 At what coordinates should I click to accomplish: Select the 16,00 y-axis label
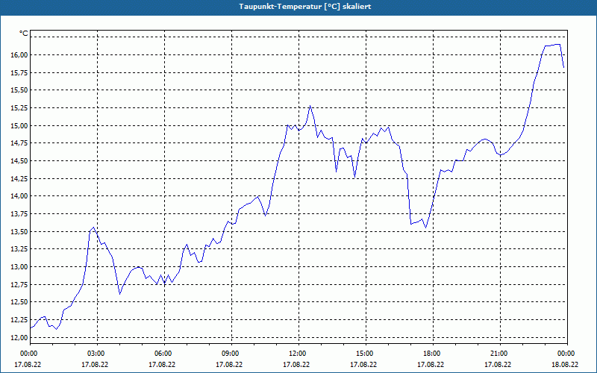(20, 54)
